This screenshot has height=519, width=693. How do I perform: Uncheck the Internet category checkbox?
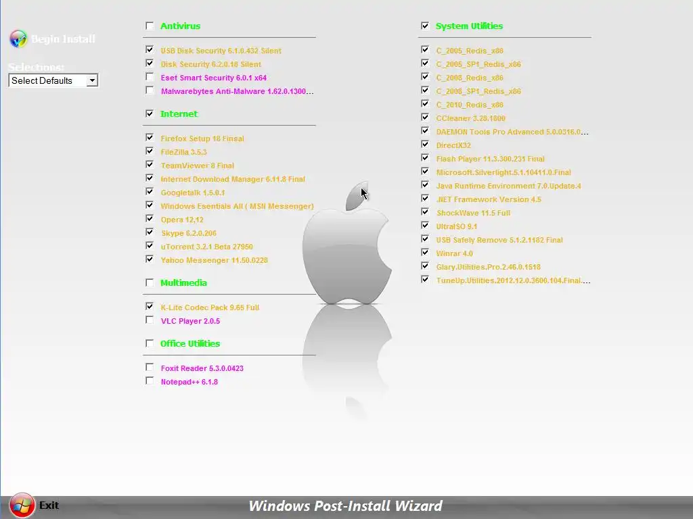(x=150, y=114)
